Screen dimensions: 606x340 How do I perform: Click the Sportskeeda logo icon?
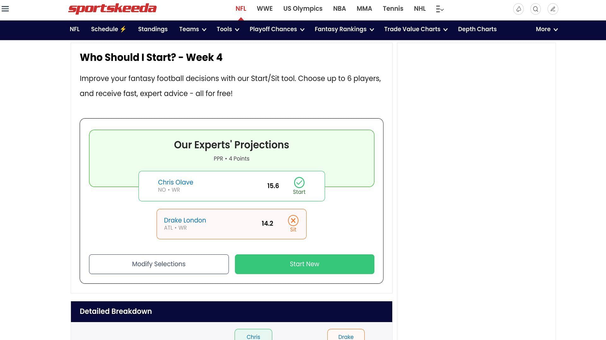(113, 9)
